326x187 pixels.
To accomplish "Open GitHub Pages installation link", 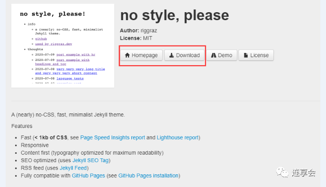I will click(148, 176).
